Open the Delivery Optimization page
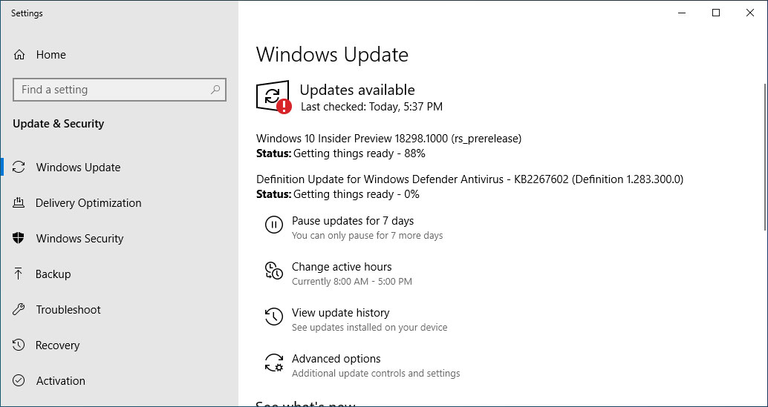768x407 pixels. [88, 203]
